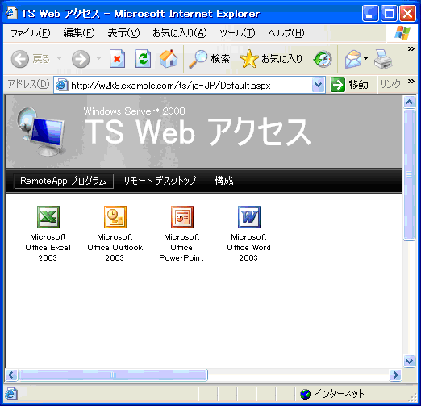
Task: Click the Print printer icon
Action: point(383,59)
